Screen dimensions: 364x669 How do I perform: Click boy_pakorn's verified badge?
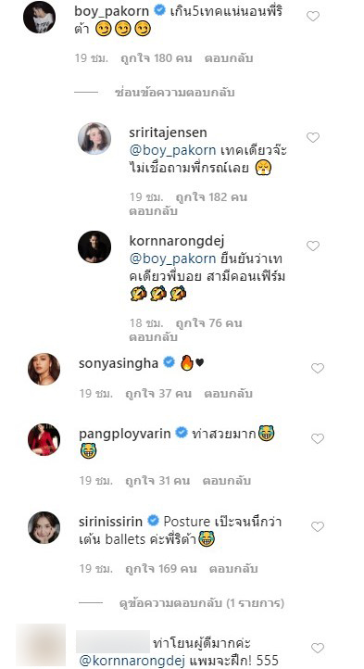click(x=160, y=11)
